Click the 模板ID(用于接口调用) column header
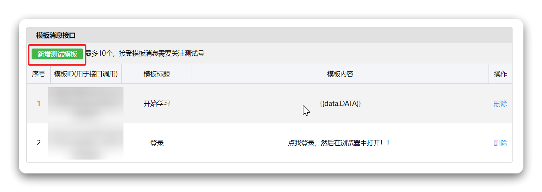The width and height of the screenshot is (542, 192). [86, 74]
